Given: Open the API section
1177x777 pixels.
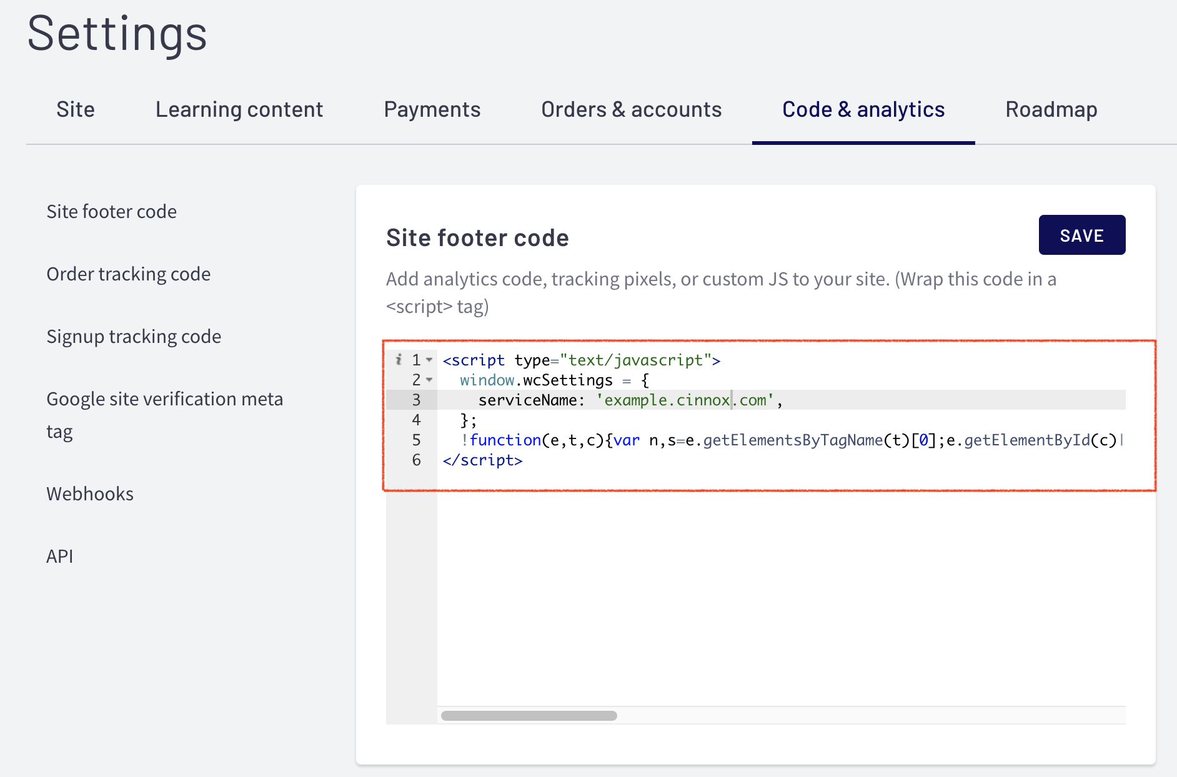Looking at the screenshot, I should 60,557.
